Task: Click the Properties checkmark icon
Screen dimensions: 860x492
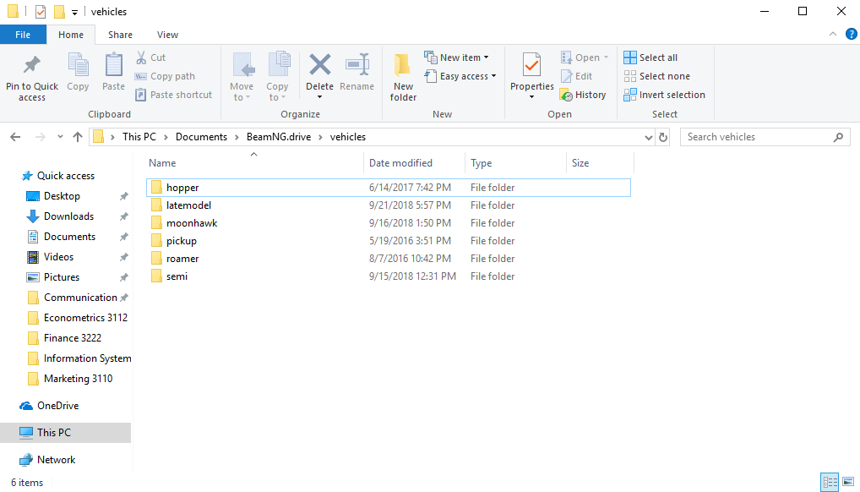Action: tap(531, 65)
